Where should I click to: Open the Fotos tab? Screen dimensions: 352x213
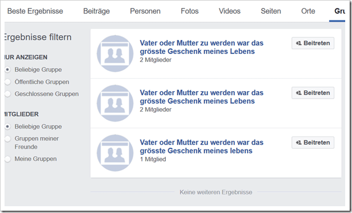[x=190, y=11]
